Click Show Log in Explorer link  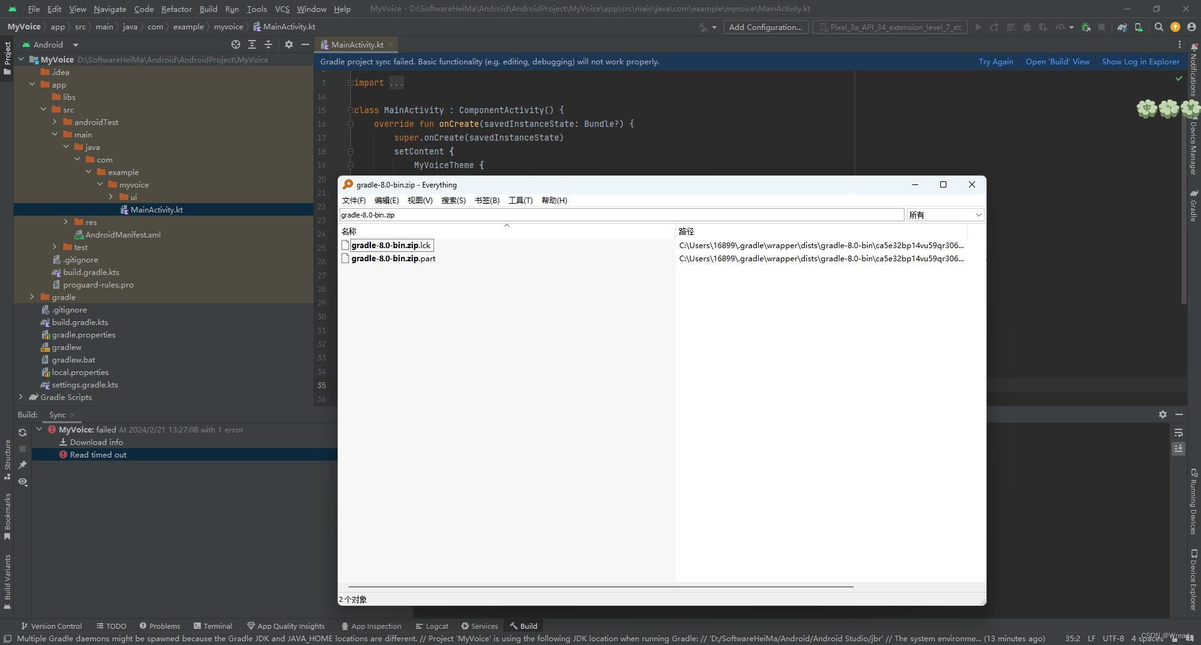coord(1140,62)
